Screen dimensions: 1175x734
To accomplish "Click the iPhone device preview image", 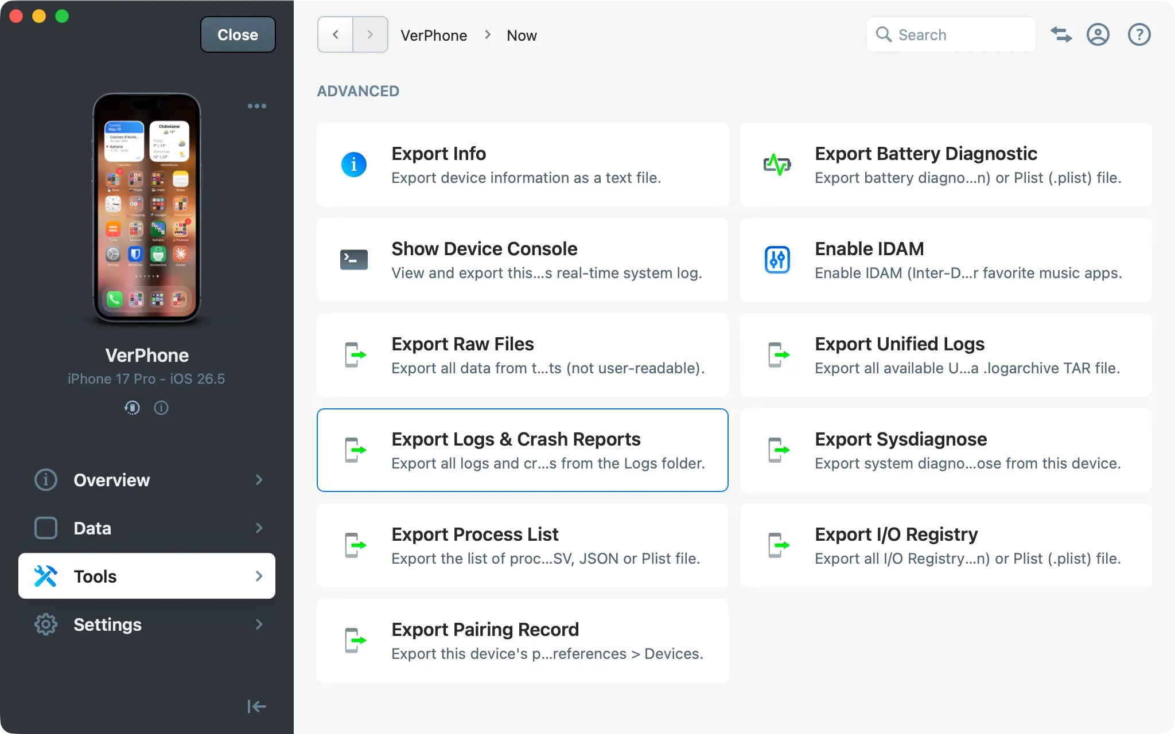I will pyautogui.click(x=147, y=208).
